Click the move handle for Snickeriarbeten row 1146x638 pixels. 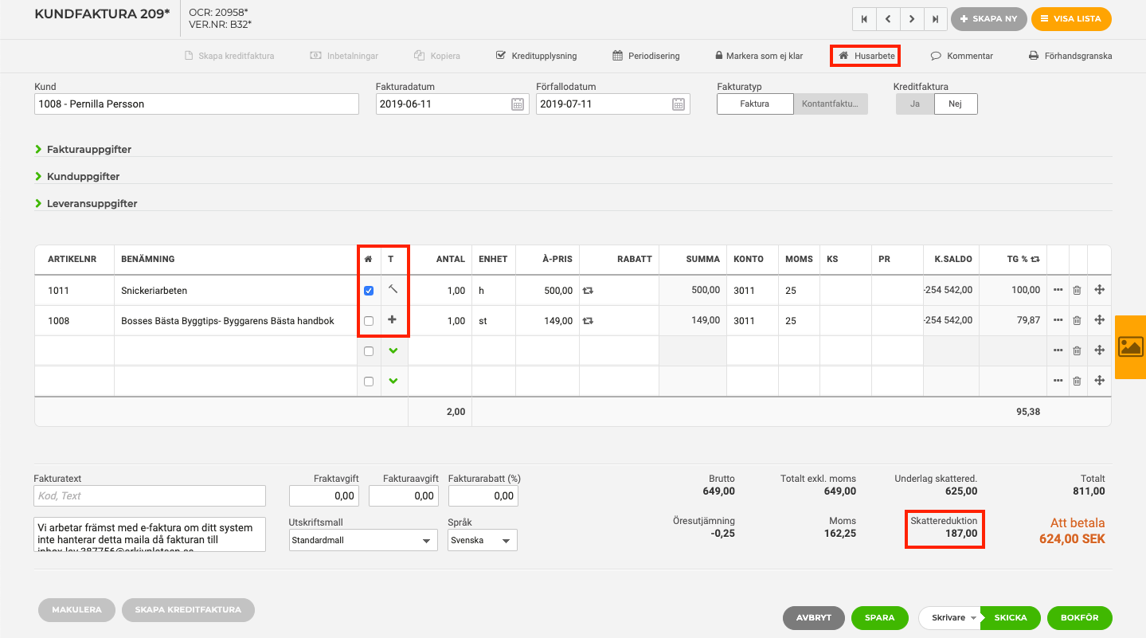1099,290
